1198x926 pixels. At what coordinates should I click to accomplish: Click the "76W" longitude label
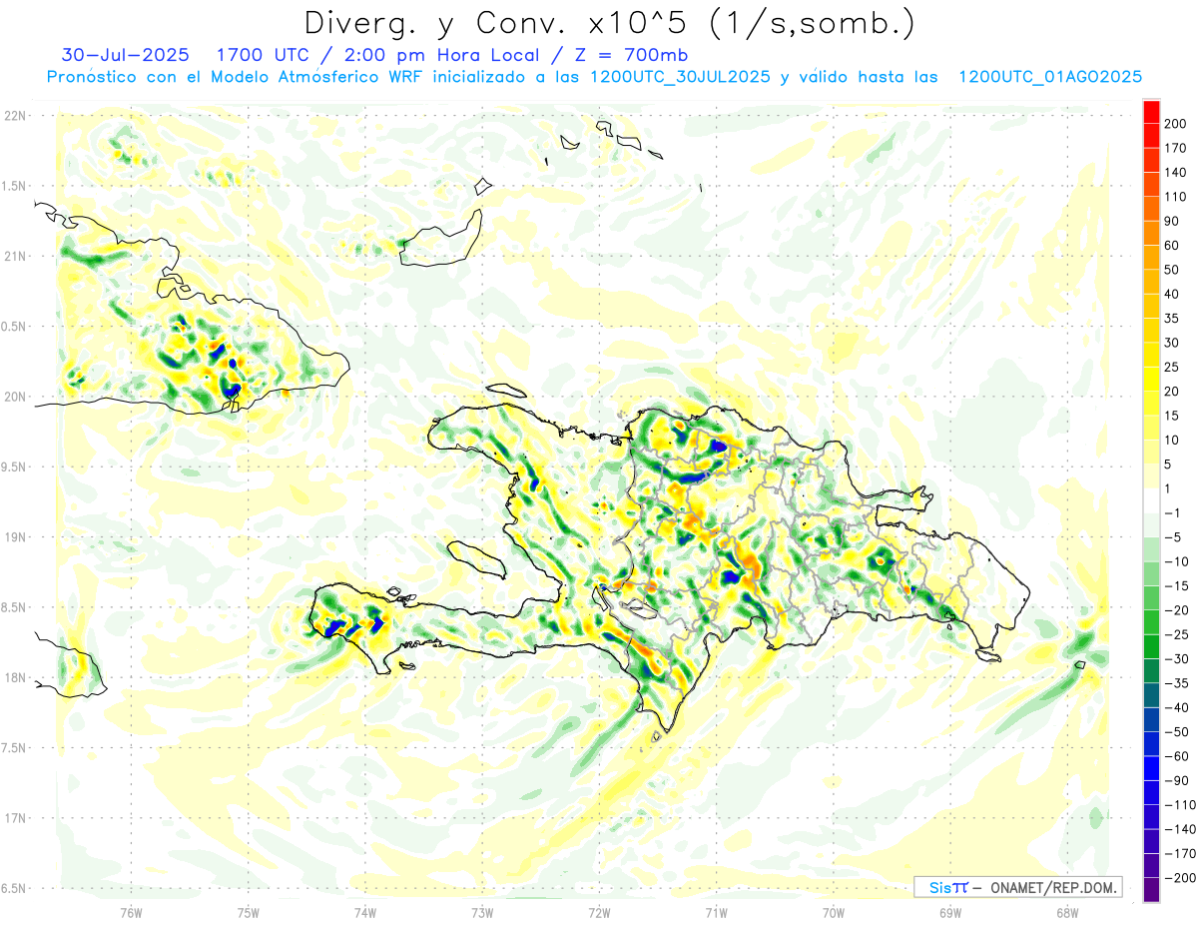[131, 913]
